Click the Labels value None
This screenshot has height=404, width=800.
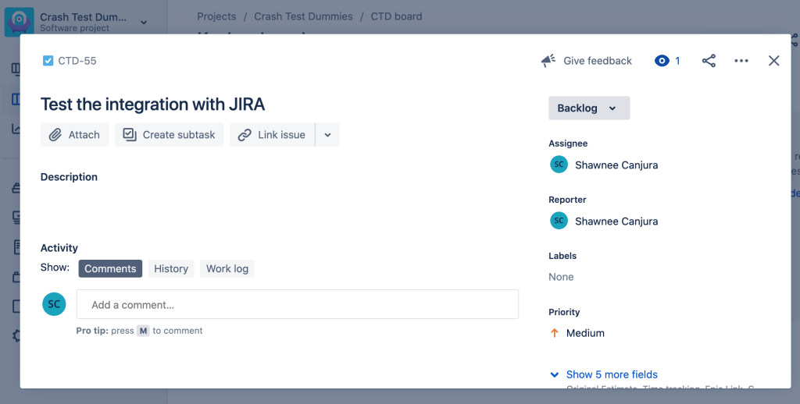coord(561,277)
